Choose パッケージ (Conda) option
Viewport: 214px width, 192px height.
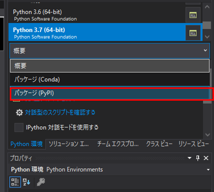[x=110, y=79]
